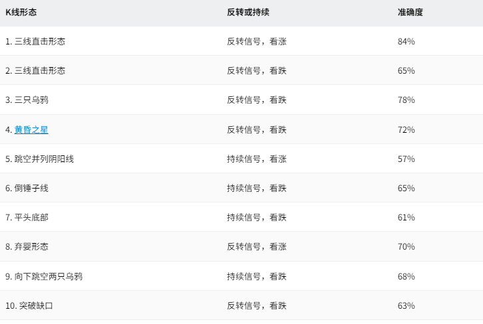Select the 10. 突破缺口 row
Viewport: 483px width, 324px height.
[x=241, y=305]
